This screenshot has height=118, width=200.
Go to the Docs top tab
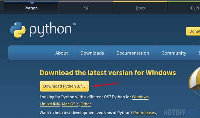[140, 8]
